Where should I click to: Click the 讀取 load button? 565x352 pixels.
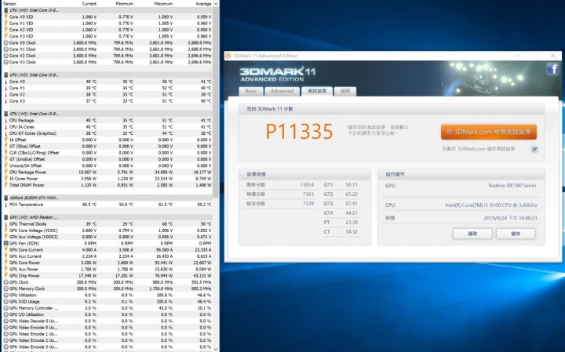[x=472, y=234]
